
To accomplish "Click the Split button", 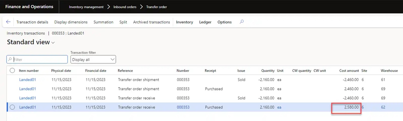I will click(x=123, y=22).
